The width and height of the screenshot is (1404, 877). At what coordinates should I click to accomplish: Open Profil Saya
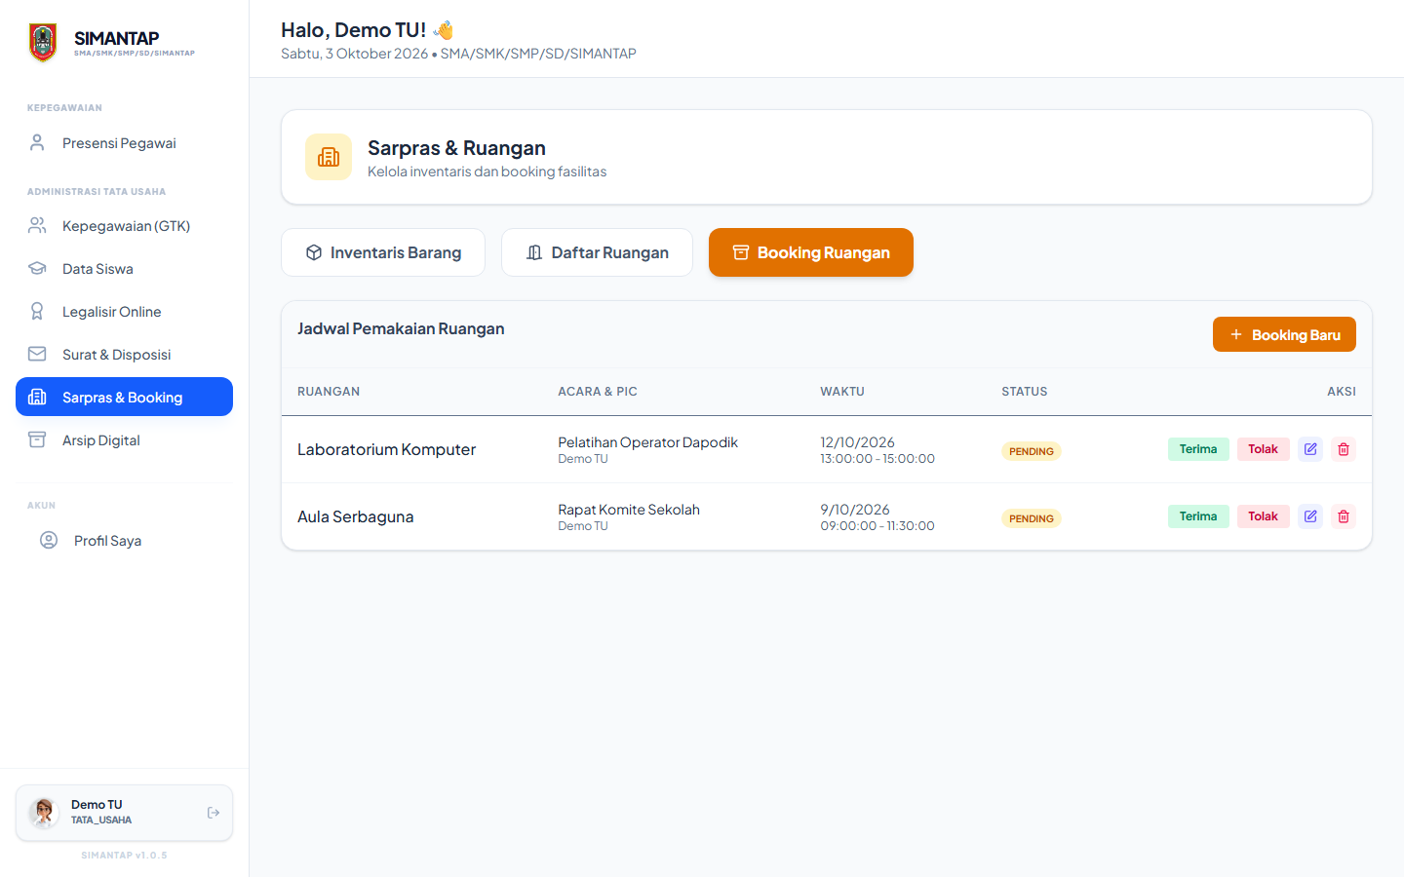[x=124, y=541]
